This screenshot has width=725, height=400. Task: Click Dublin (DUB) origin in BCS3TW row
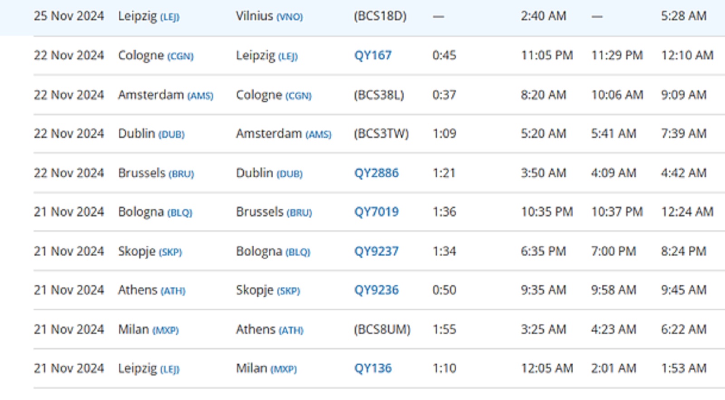pos(151,134)
